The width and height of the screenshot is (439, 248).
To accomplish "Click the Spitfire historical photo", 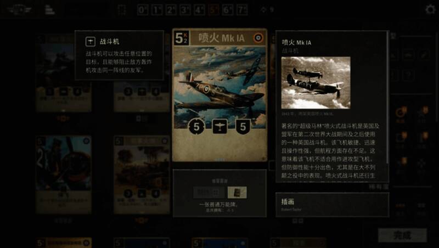I will (316, 83).
